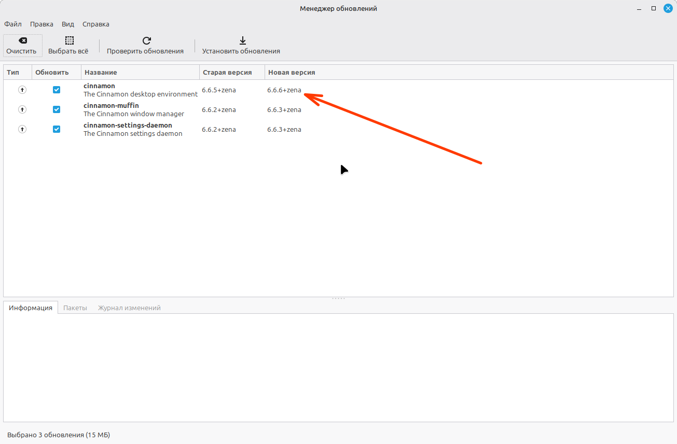Click new version 6.6.6+zena of cinnamon
677x444 pixels.
[284, 90]
